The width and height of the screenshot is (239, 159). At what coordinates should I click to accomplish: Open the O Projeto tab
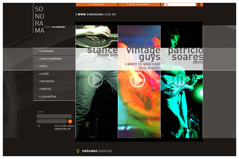click(97, 5)
